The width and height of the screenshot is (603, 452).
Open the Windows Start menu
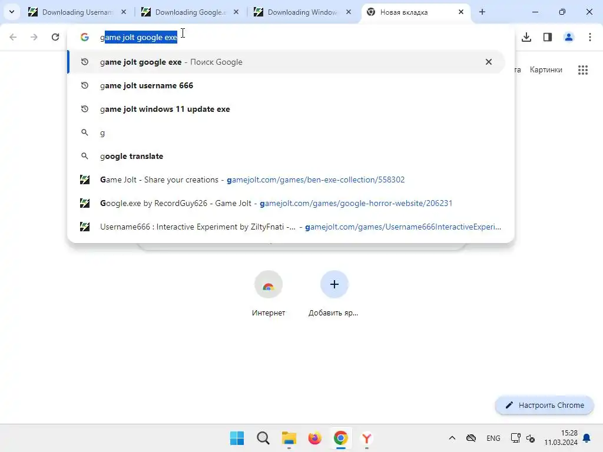(237, 438)
